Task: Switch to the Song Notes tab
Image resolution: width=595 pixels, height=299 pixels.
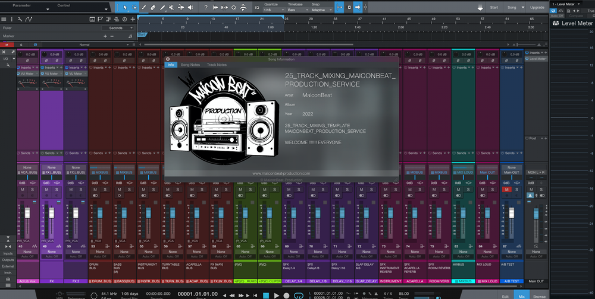Action: (x=190, y=65)
